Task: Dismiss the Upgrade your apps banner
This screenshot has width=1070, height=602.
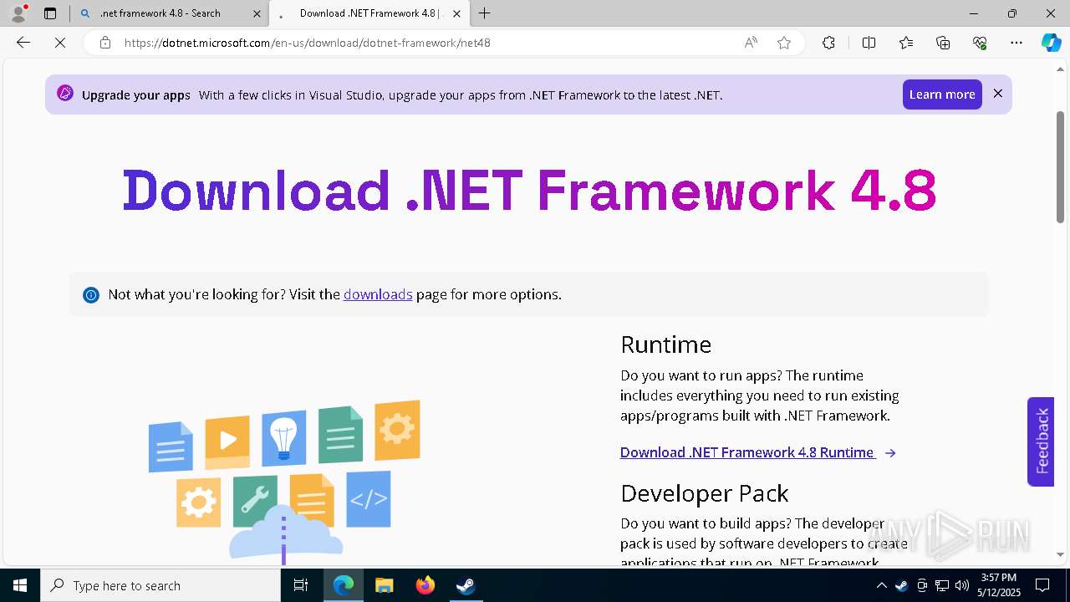Action: tap(997, 94)
